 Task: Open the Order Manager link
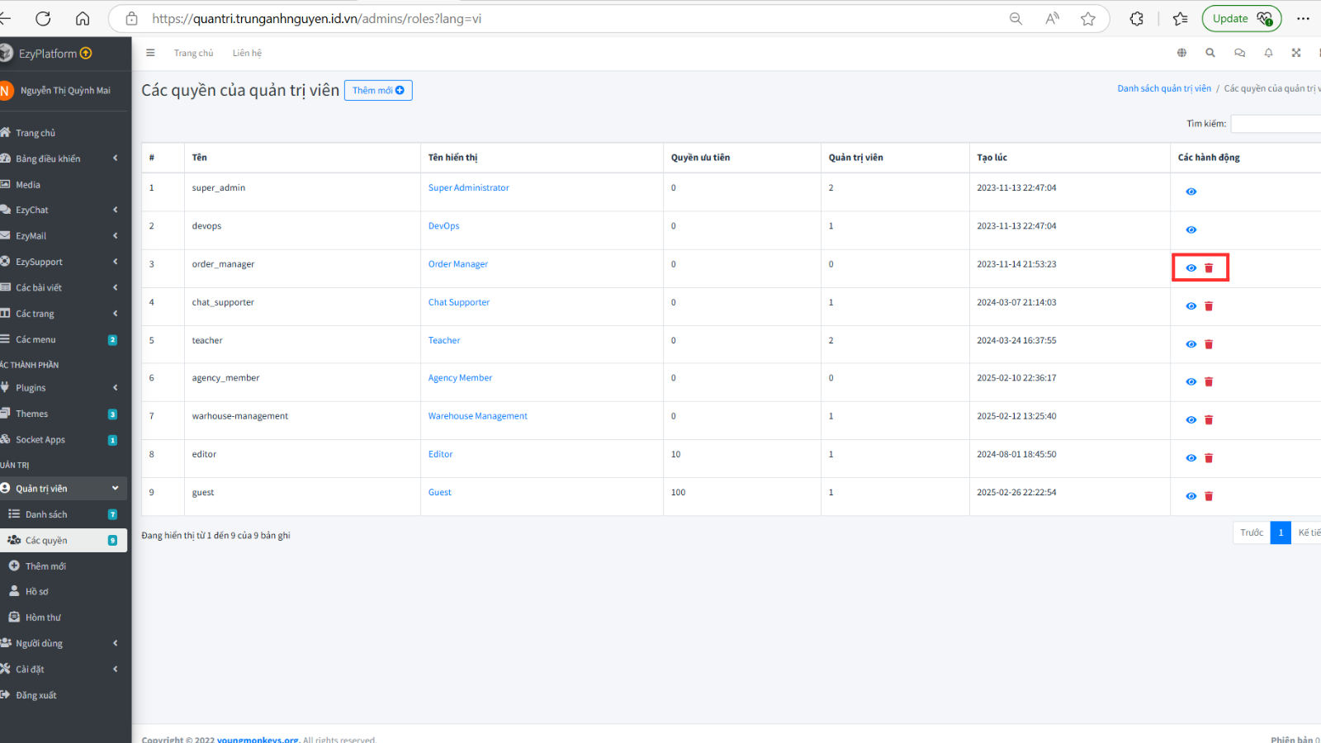(457, 264)
